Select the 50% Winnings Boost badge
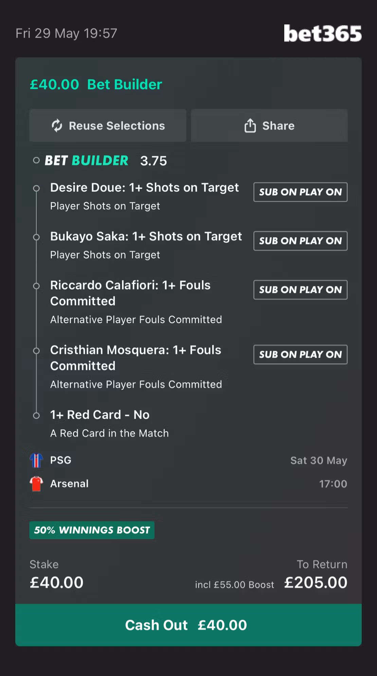This screenshot has height=676, width=377. coord(92,530)
